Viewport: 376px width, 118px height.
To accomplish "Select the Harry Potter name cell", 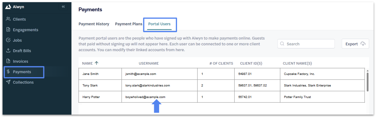I will tap(100, 97).
